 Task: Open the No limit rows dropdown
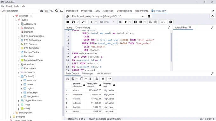107,22
